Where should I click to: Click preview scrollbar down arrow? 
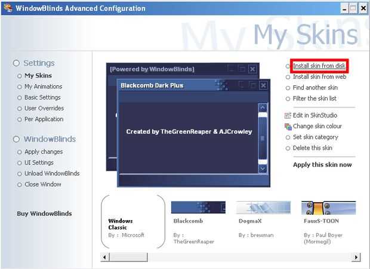coord(263,169)
